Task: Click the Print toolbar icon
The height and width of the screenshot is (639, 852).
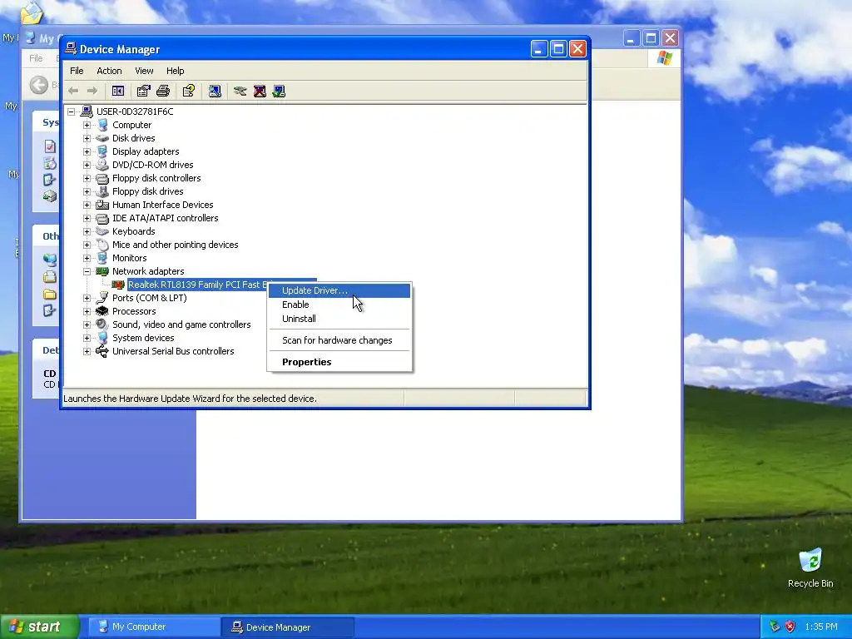Action: 163,91
